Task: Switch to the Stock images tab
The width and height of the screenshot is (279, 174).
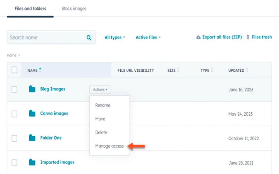Action: pyautogui.click(x=74, y=8)
